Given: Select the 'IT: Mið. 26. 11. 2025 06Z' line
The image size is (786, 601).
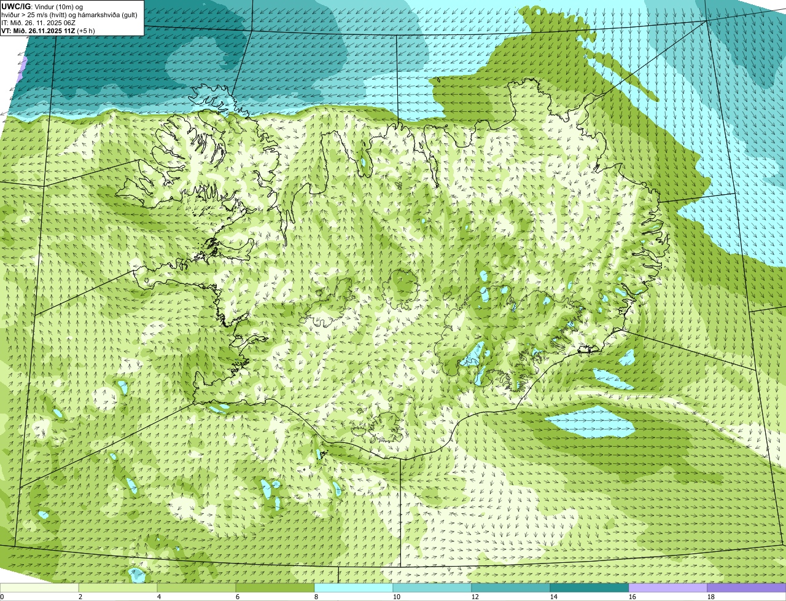Looking at the screenshot, I should pos(39,22).
